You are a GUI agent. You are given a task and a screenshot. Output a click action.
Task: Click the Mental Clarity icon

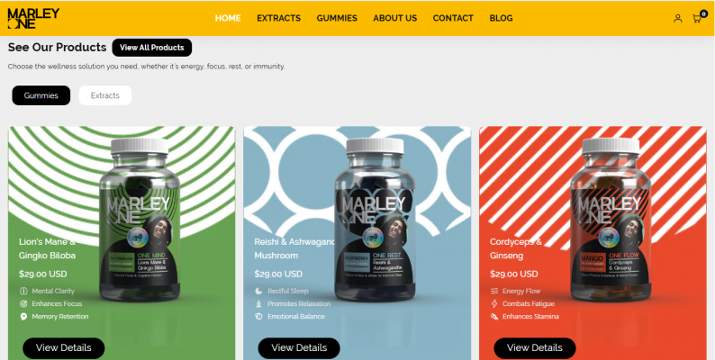[x=23, y=291]
